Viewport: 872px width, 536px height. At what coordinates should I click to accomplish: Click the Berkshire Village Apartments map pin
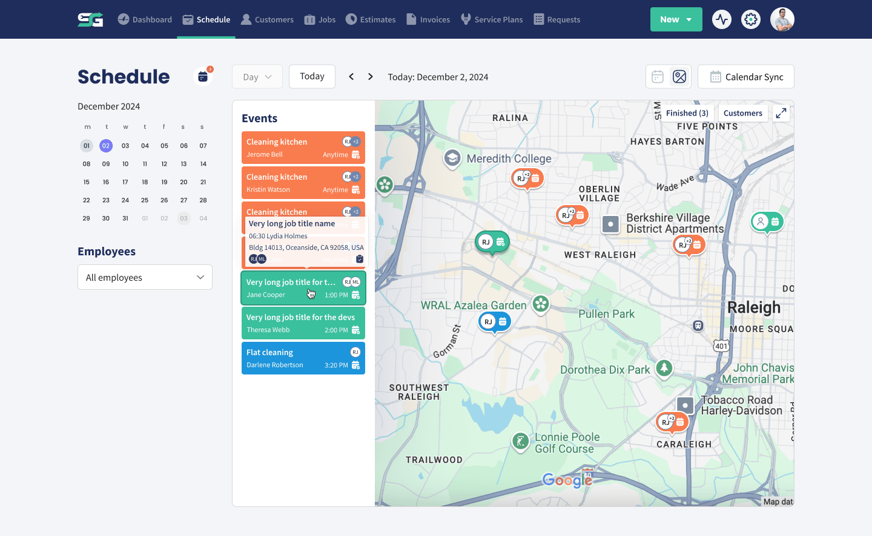point(611,224)
